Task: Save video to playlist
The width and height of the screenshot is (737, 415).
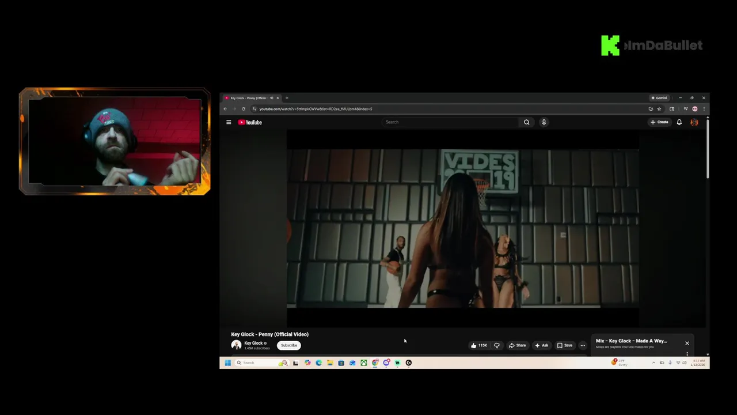Action: pos(564,345)
